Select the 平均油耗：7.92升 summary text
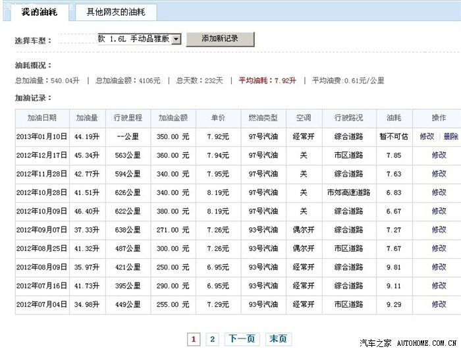This screenshot has height=349, width=461. click(x=267, y=80)
